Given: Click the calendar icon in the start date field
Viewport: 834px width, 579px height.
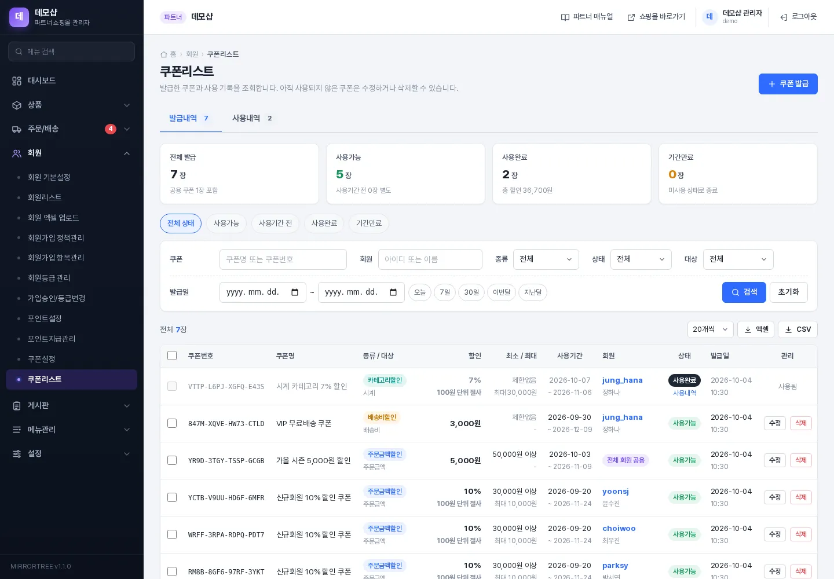Looking at the screenshot, I should (x=295, y=292).
